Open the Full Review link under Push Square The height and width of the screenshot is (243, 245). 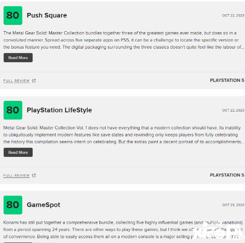click(x=16, y=81)
